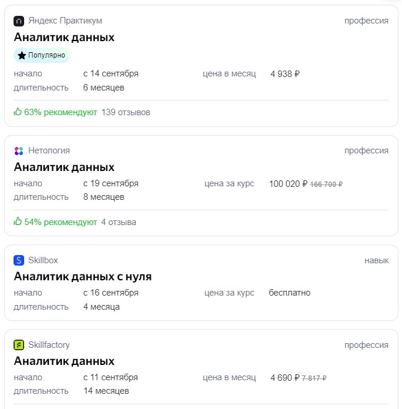402x409 pixels.
Task: Open the 4 отзыва reviews link
Action: point(118,222)
